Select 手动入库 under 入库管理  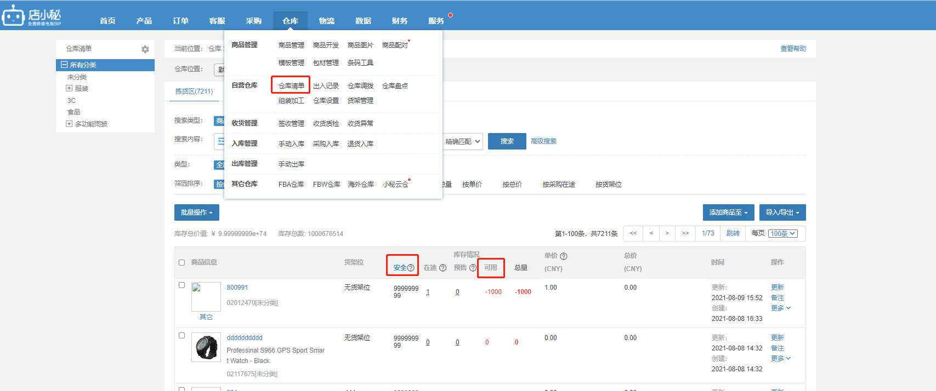[291, 144]
